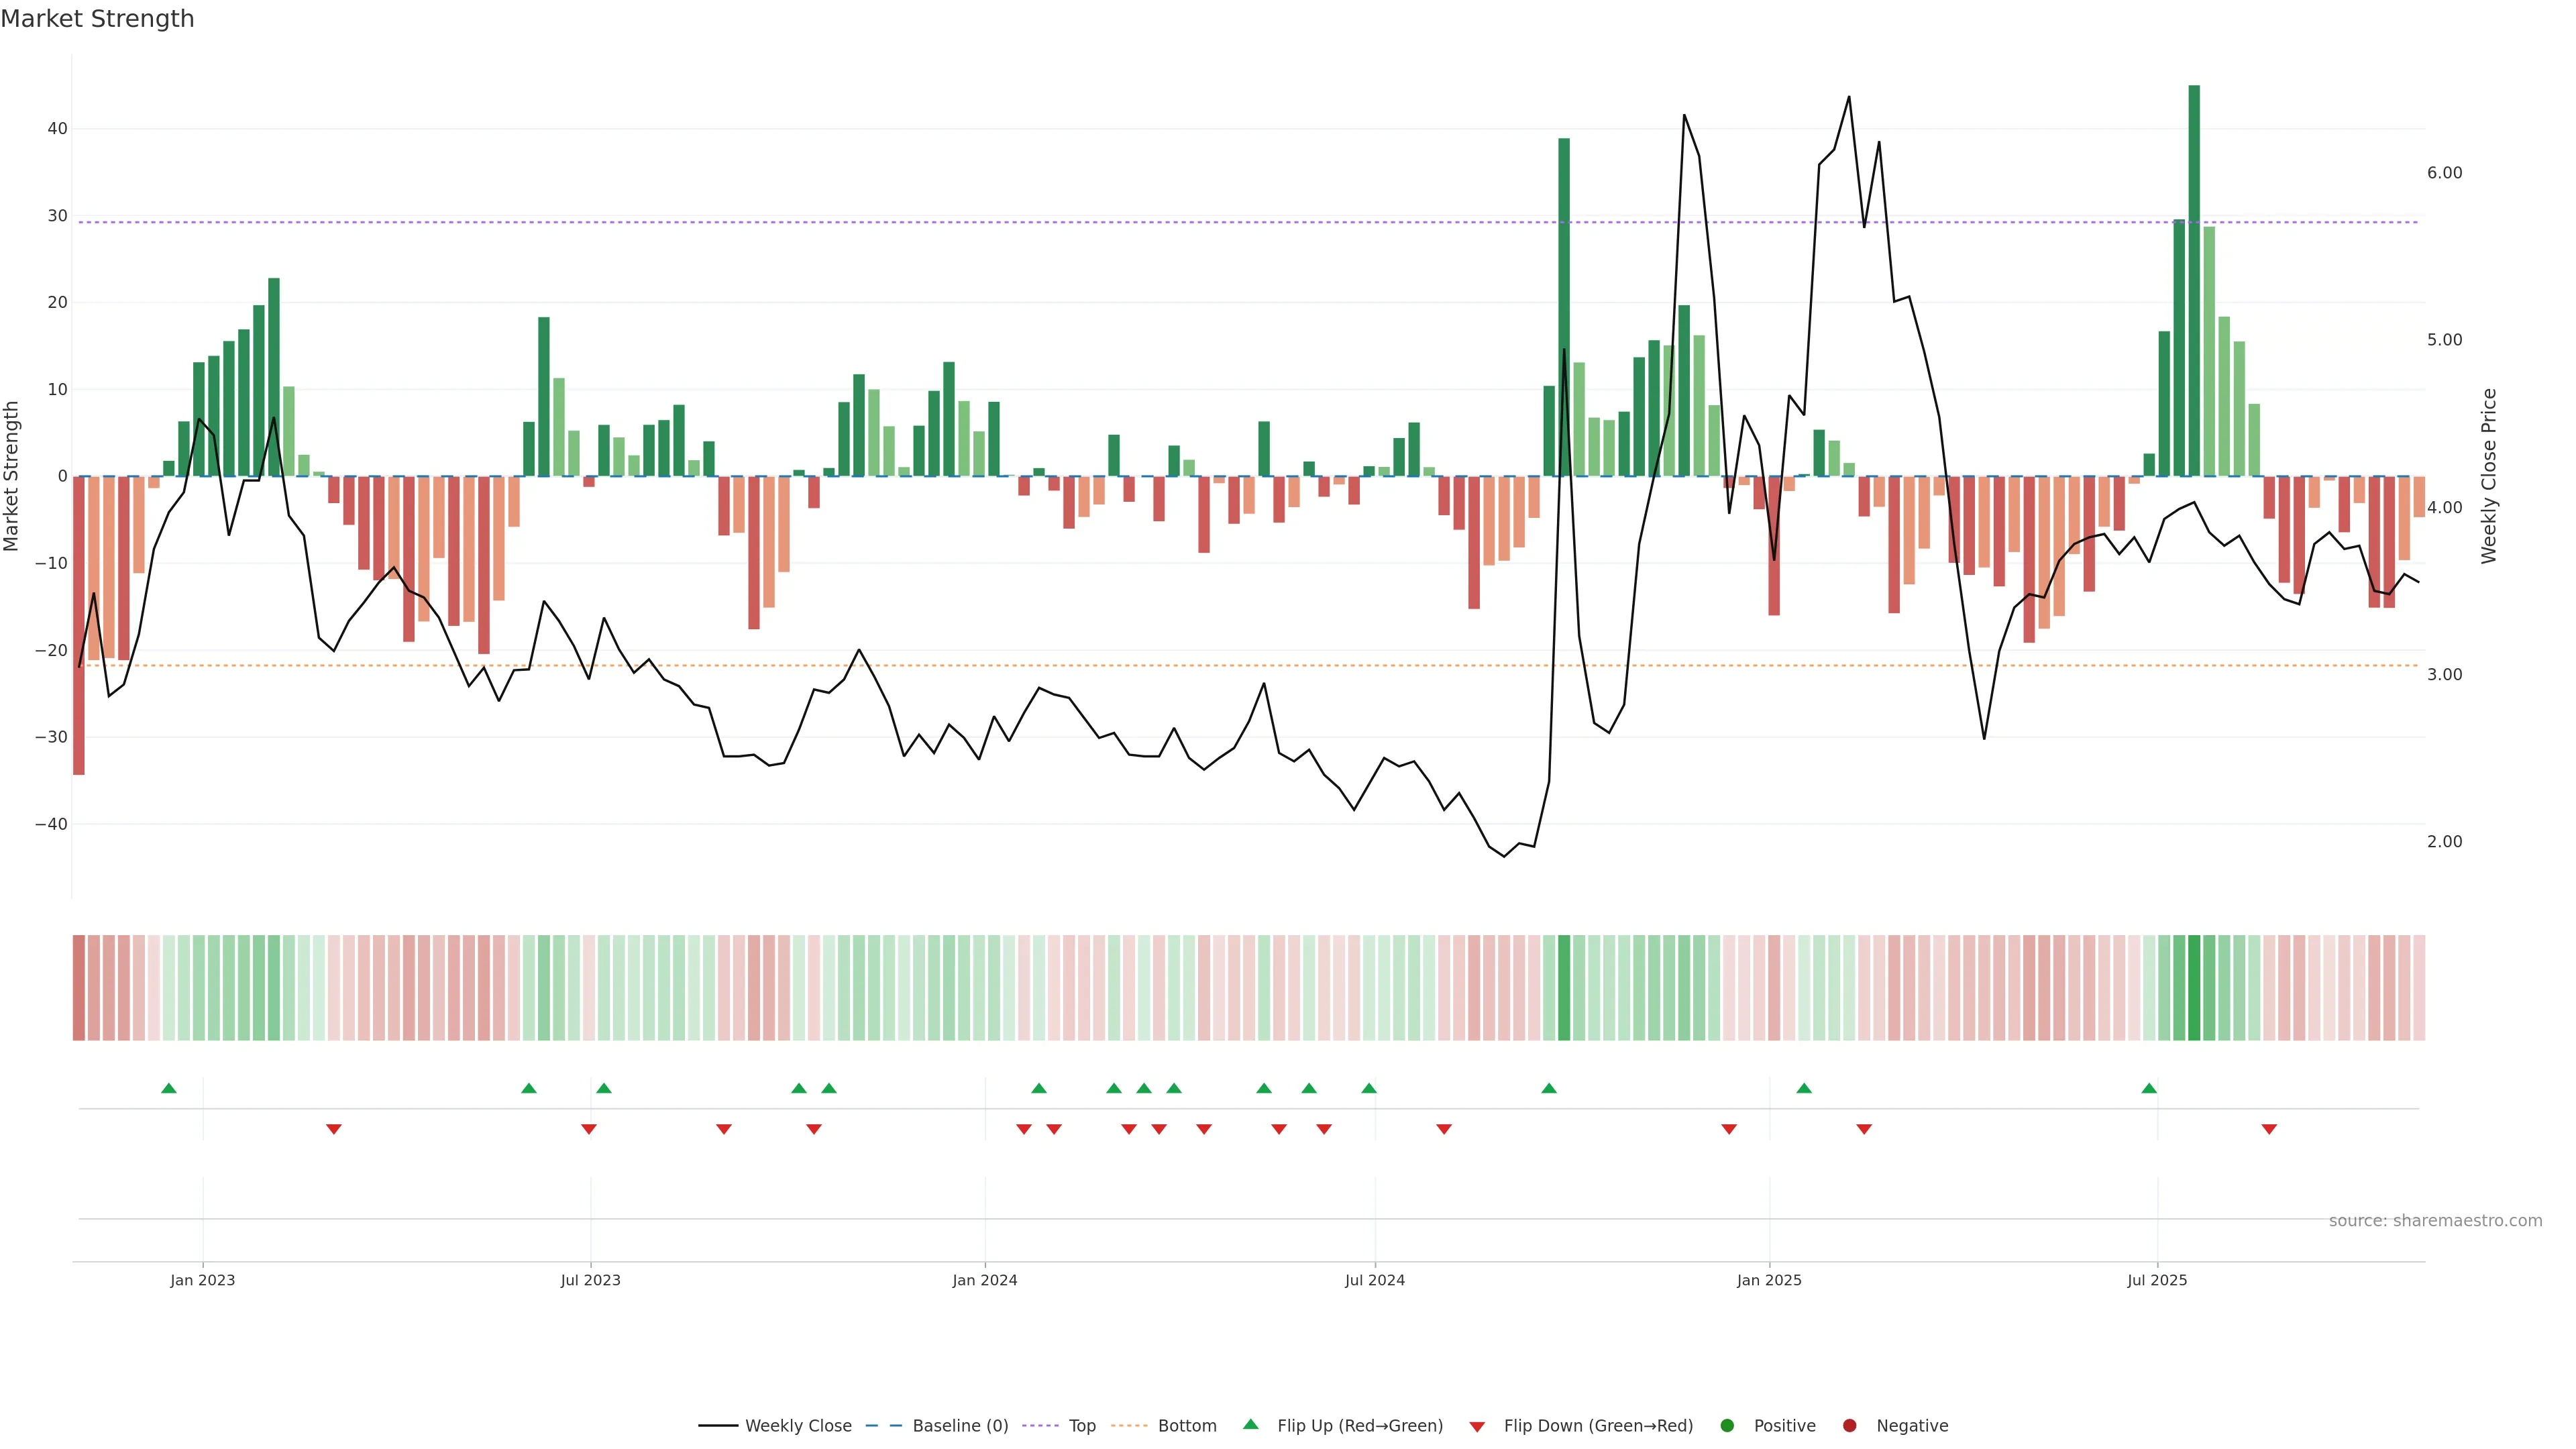Viewport: 2576px width, 1449px height.
Task: Click the Flip Down red triangle legend icon
Action: tap(1477, 1427)
